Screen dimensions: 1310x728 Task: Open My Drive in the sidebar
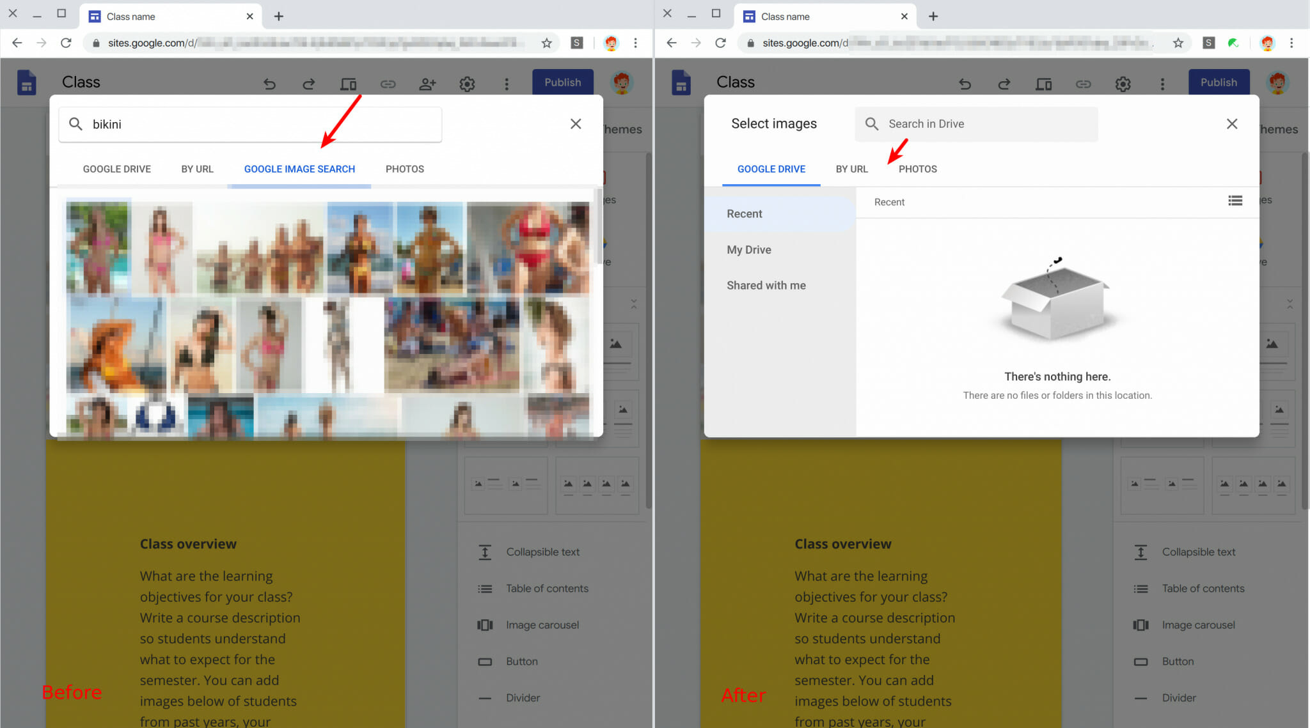748,249
